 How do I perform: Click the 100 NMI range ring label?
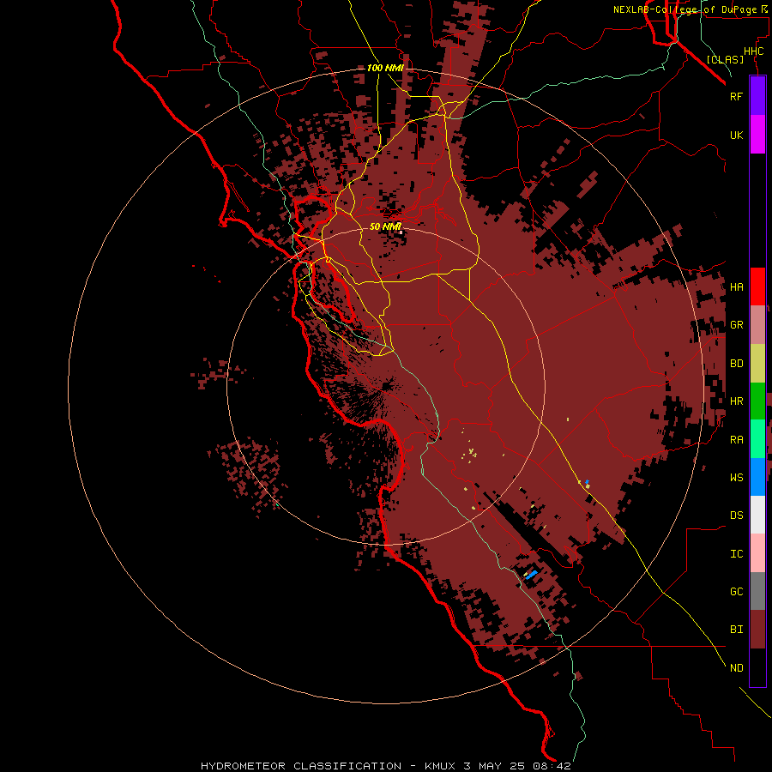pyautogui.click(x=385, y=68)
